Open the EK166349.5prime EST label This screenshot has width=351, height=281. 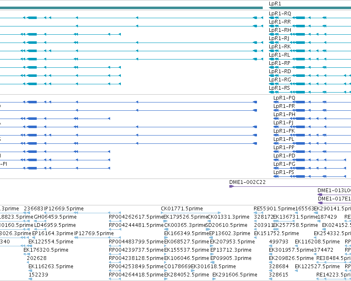click(x=186, y=233)
